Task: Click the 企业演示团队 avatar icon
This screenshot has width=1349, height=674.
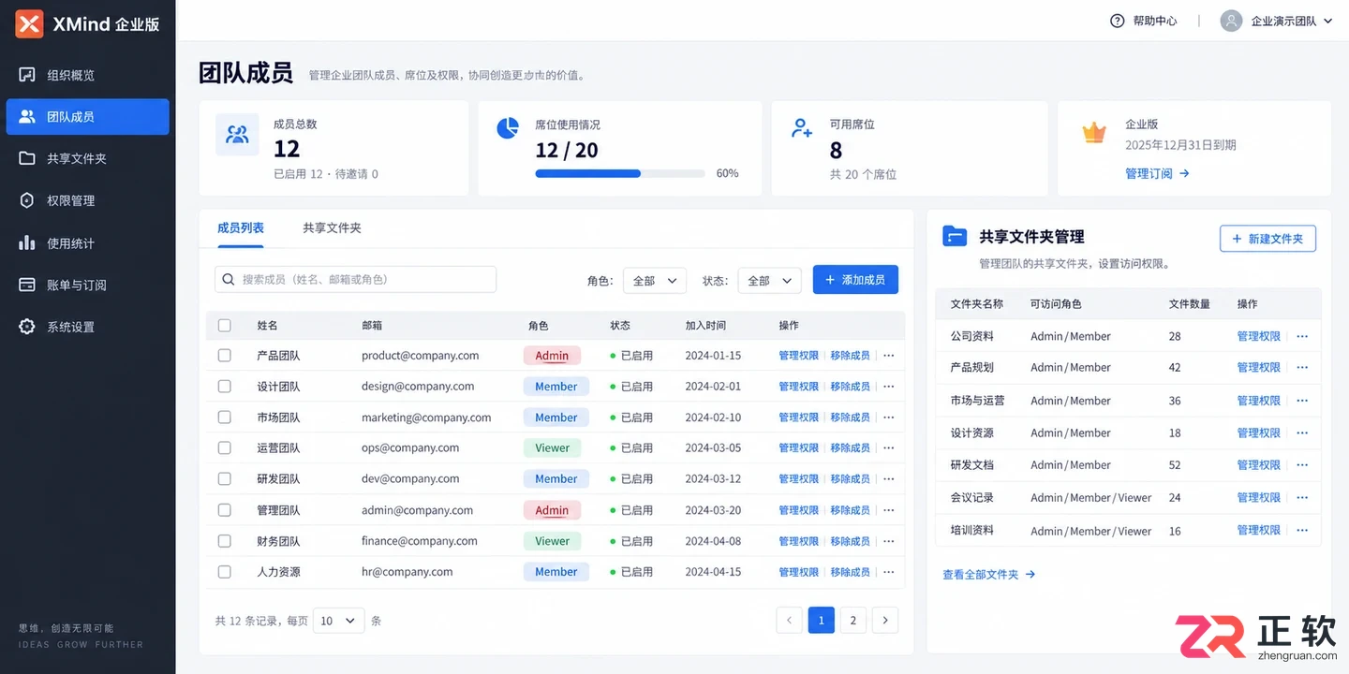Action: pos(1231,21)
